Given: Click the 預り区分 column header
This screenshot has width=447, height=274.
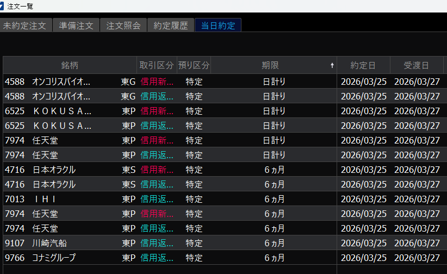Looking at the screenshot, I should (x=194, y=65).
